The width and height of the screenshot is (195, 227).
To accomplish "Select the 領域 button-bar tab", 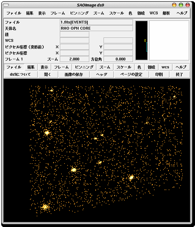I will [x=151, y=67].
